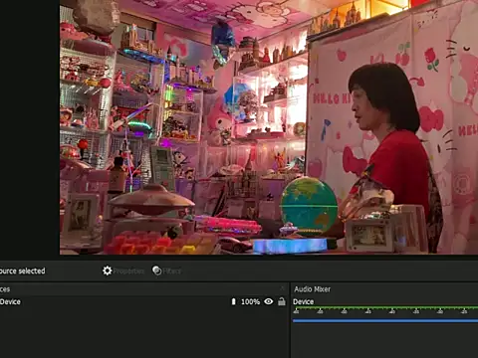Click the 100% value in the Device row
This screenshot has width=478, height=358.
click(x=250, y=301)
